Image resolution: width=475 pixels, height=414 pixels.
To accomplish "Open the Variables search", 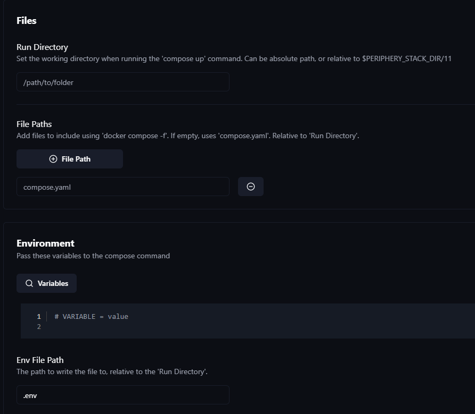I will 46,283.
